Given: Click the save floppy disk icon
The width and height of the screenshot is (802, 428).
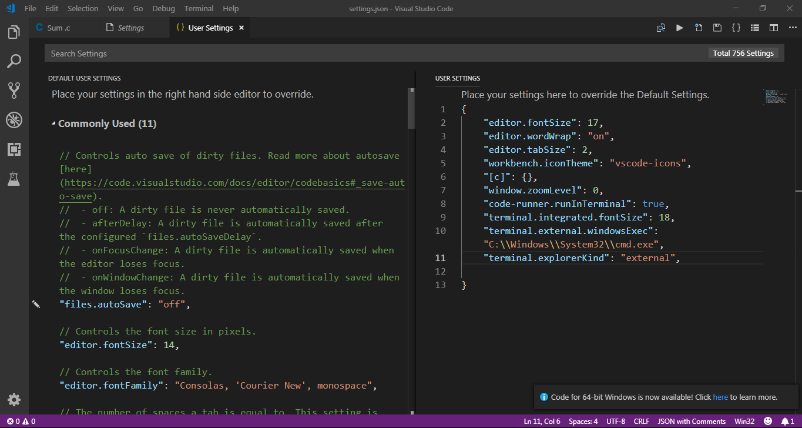Looking at the screenshot, I should [717, 28].
